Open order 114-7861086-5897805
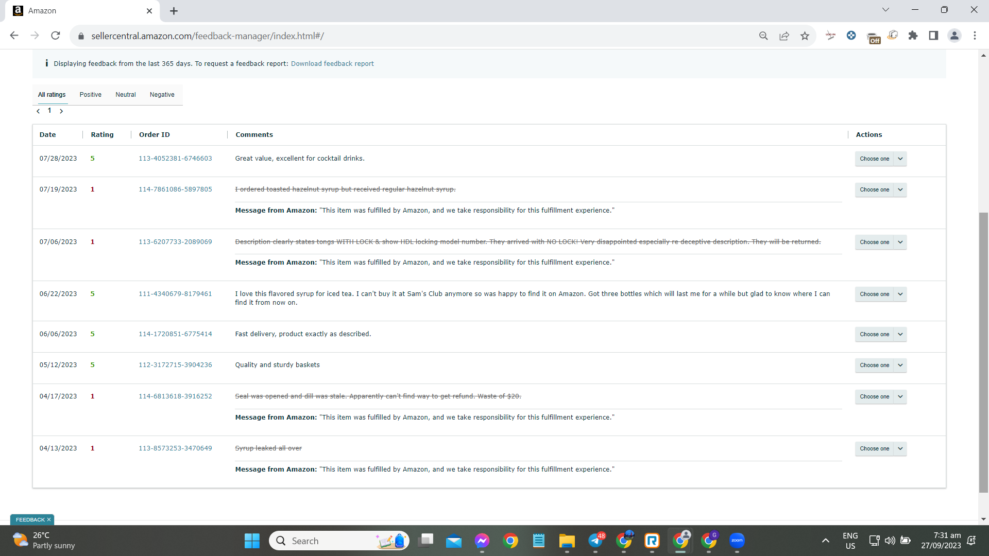989x556 pixels. point(175,189)
